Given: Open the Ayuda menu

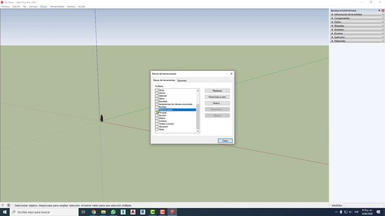Looking at the screenshot, I should tap(82, 7).
